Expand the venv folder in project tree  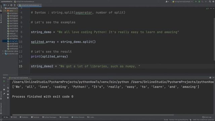coord(5,11)
